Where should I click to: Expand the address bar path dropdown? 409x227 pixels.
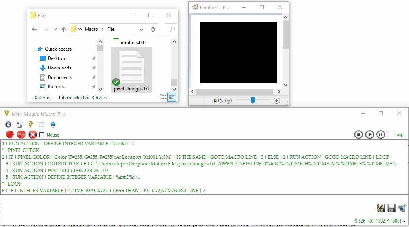[x=142, y=29]
